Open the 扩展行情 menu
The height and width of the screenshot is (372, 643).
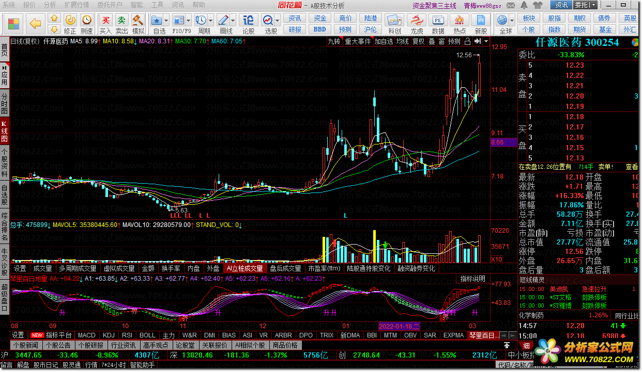[x=76, y=5]
